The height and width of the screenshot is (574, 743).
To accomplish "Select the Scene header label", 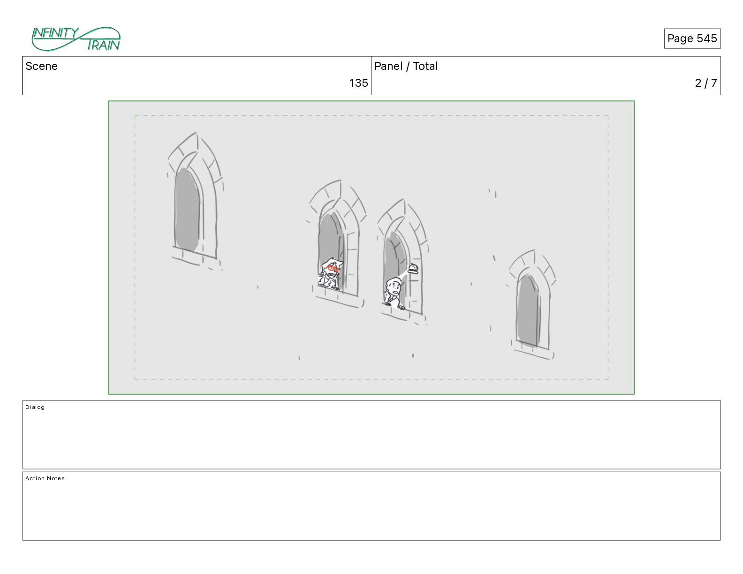I will 41,66.
